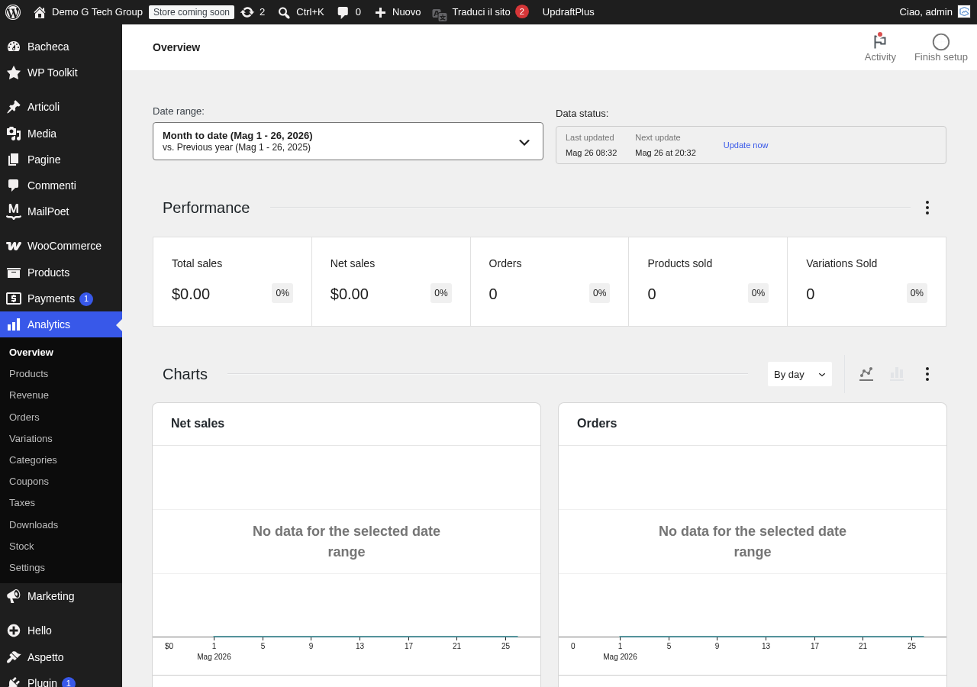977x687 pixels.
Task: Click the Demo G Tech Group site name
Action: point(97,12)
